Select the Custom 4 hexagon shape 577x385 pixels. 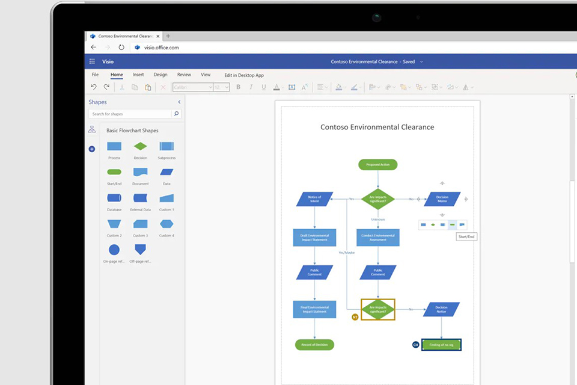[166, 224]
